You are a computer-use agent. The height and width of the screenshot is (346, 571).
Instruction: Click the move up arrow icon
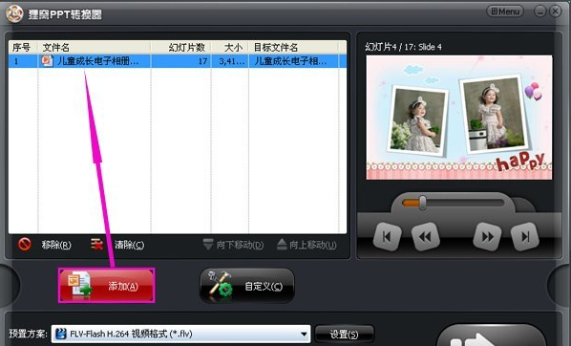[282, 245]
